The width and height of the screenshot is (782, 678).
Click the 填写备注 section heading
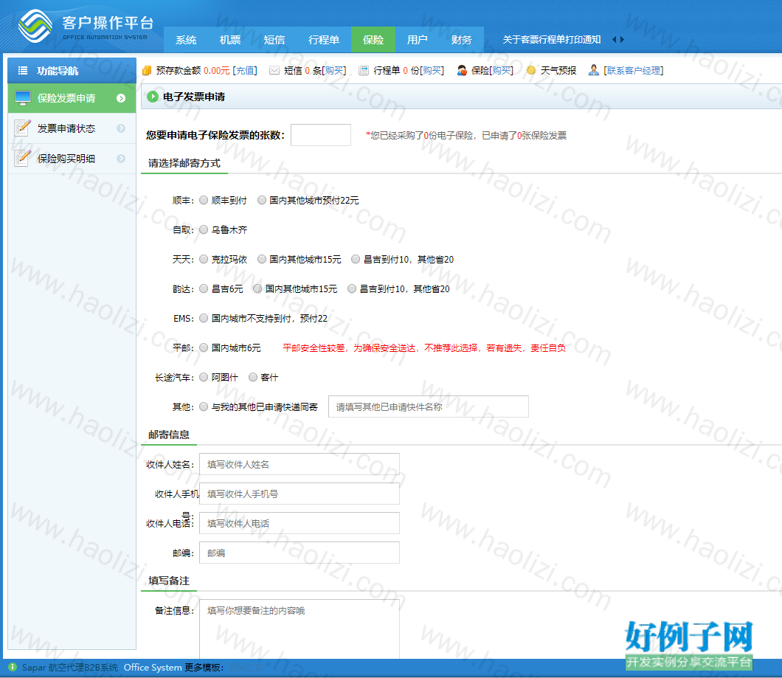[x=168, y=581]
